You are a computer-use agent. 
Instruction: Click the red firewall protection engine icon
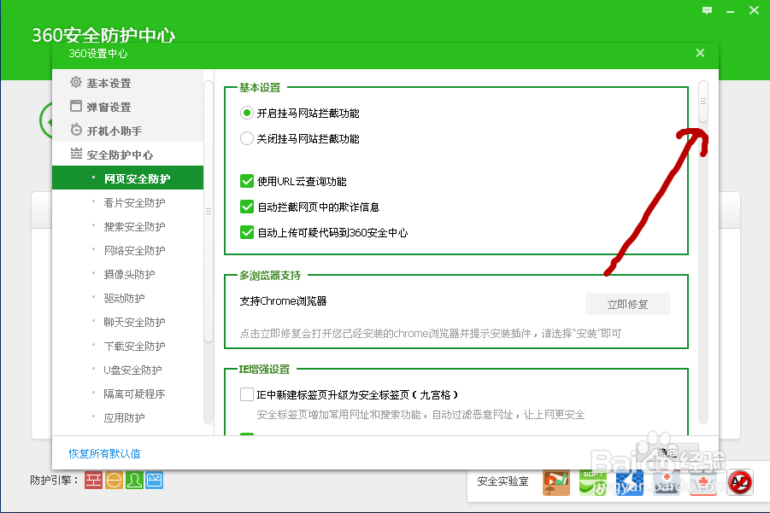(93, 481)
